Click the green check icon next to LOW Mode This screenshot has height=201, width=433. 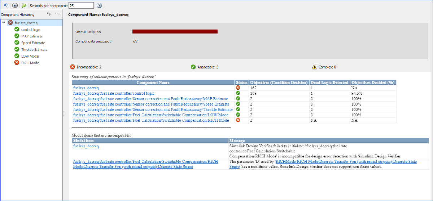pyautogui.click(x=17, y=56)
